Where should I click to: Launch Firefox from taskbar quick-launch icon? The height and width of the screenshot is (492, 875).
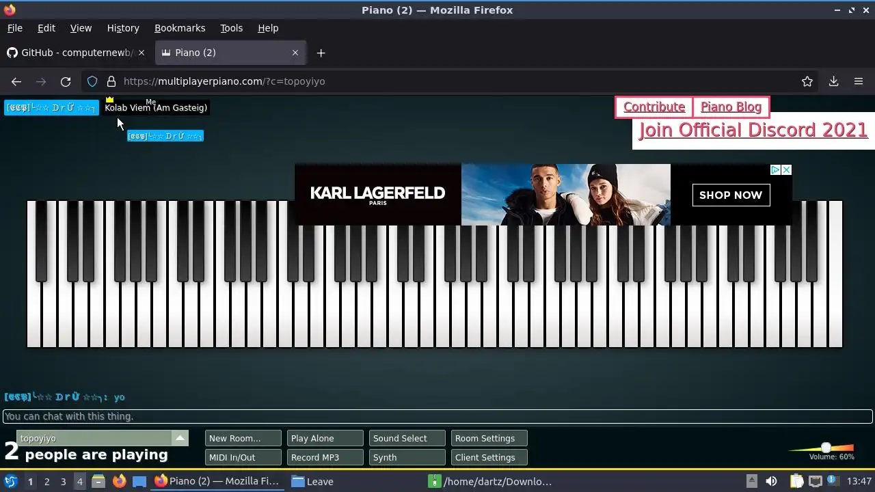120,481
